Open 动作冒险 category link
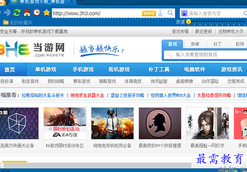The height and width of the screenshot is (172, 247). (x=210, y=81)
